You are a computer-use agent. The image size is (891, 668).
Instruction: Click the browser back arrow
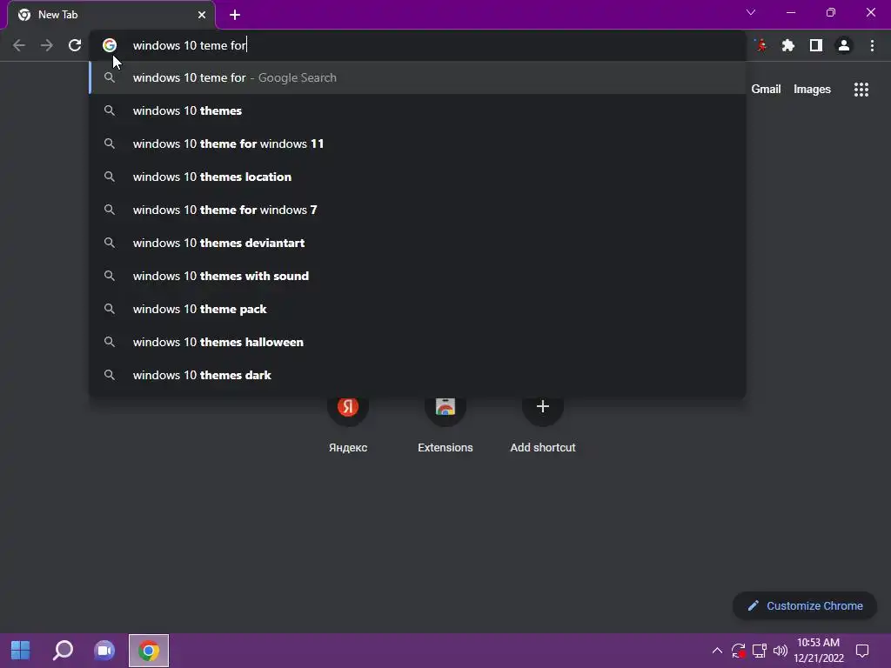pyautogui.click(x=19, y=45)
